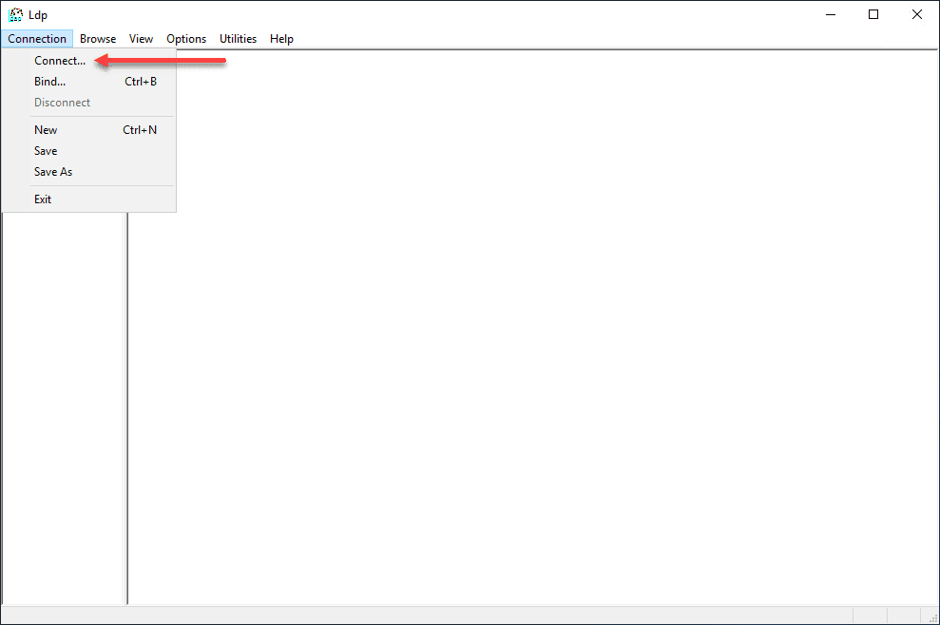Click the Ldp application icon in title bar
This screenshot has height=625, width=940.
(15, 14)
